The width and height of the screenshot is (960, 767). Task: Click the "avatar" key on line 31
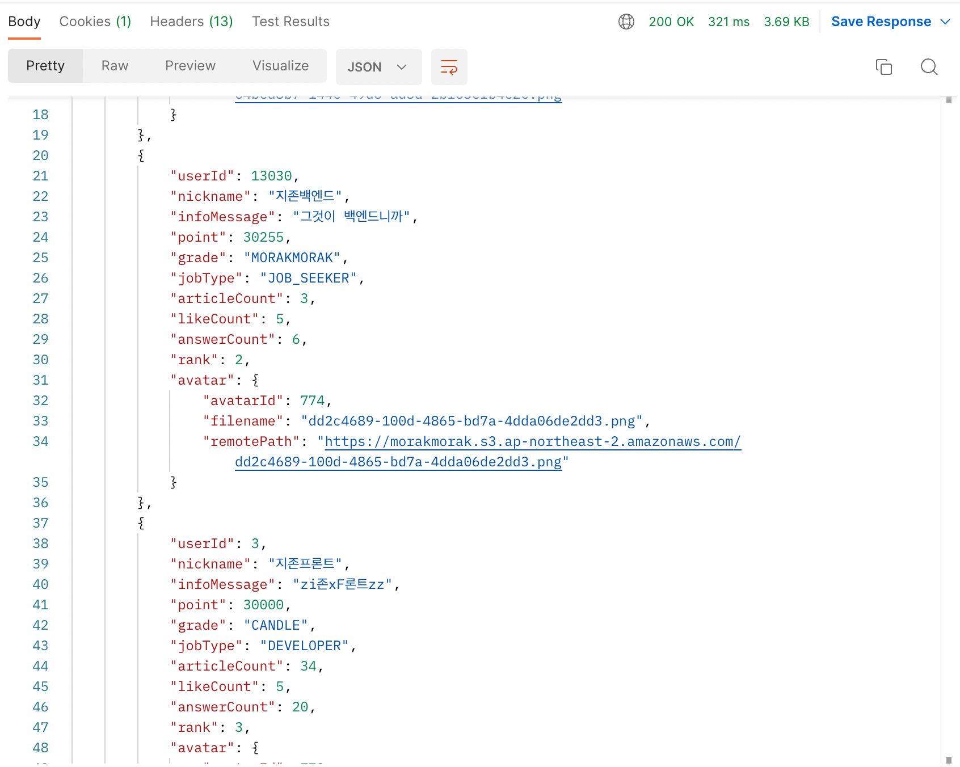(202, 380)
